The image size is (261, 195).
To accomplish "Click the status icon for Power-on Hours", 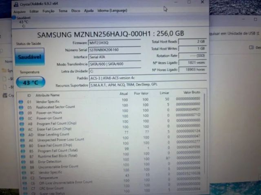I will pyautogui.click(x=21, y=113).
